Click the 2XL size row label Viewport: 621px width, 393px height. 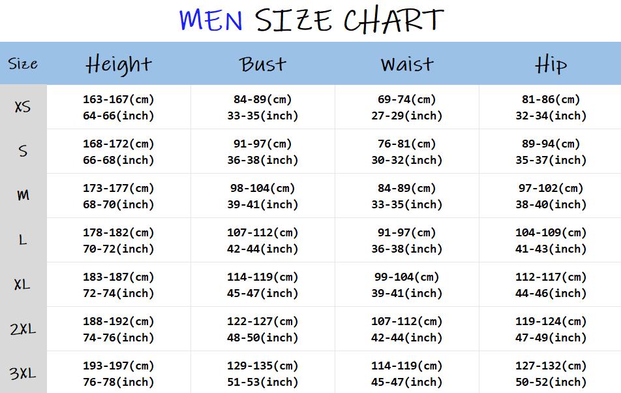(23, 329)
